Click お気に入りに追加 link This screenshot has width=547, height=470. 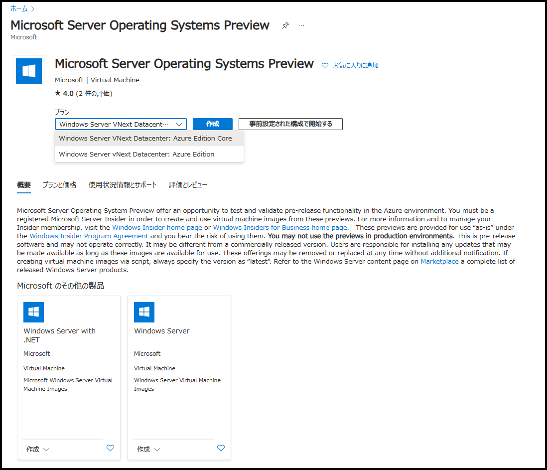(x=356, y=66)
